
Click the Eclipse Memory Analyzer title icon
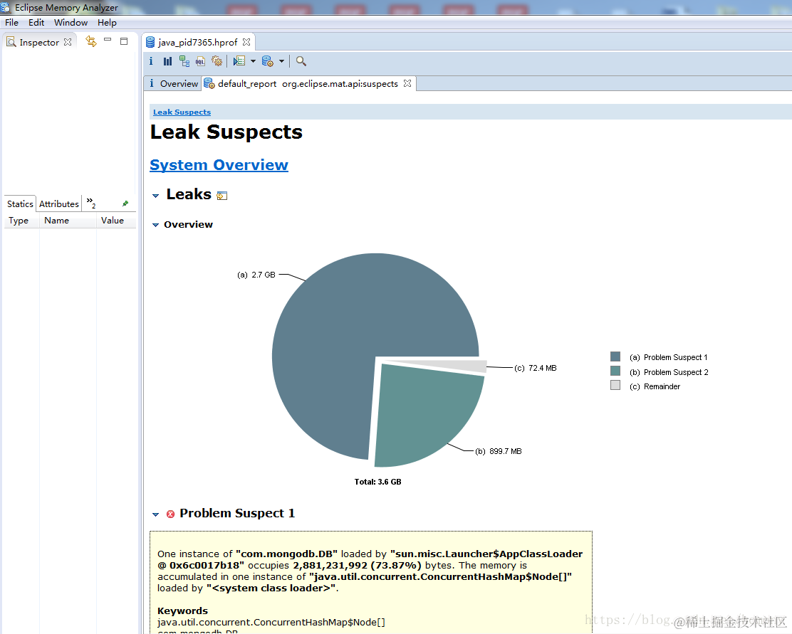pyautogui.click(x=6, y=7)
